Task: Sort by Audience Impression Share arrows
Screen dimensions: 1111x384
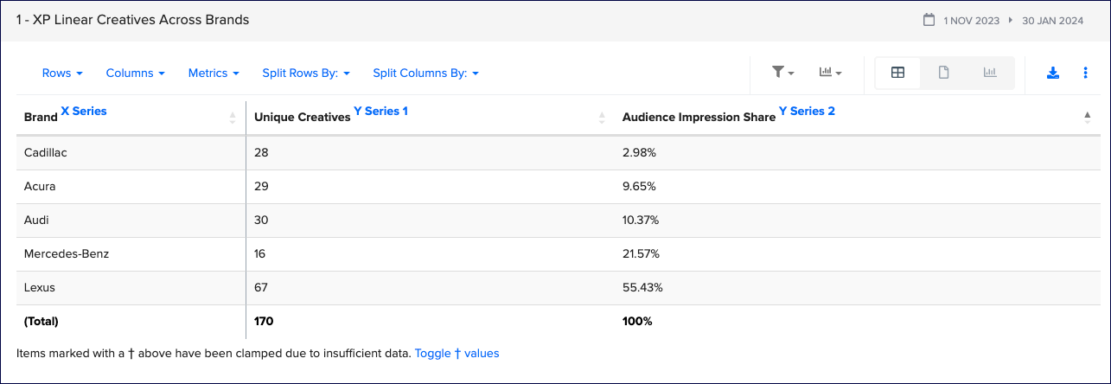Action: [1087, 118]
